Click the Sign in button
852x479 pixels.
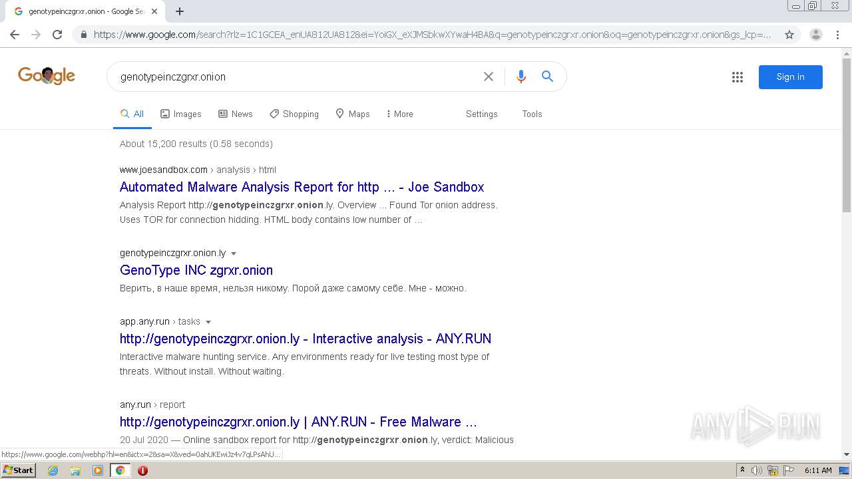791,77
